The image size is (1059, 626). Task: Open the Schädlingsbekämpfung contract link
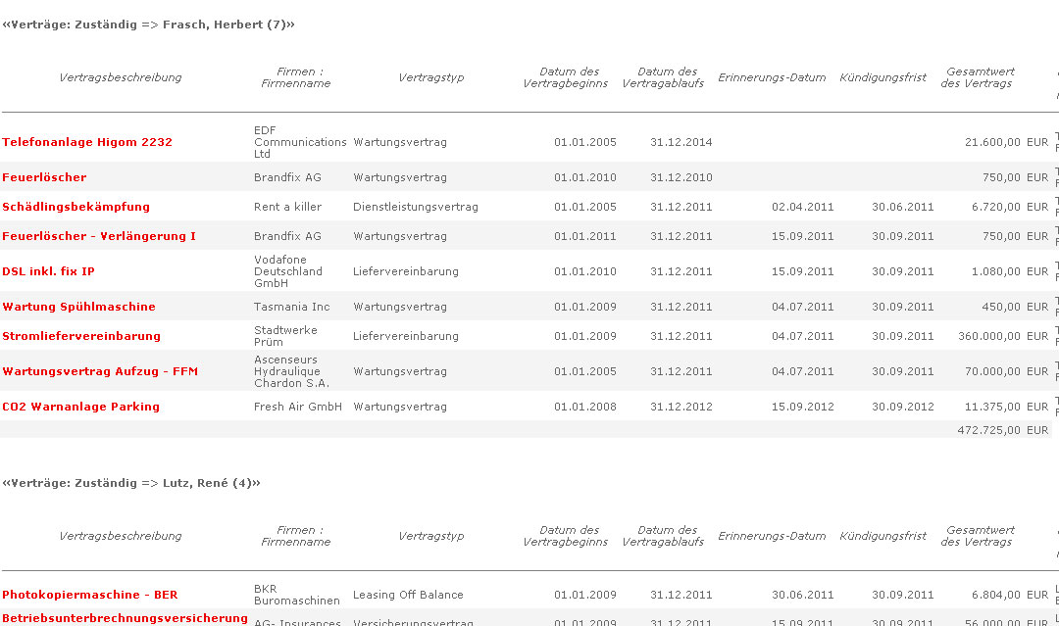tap(76, 207)
